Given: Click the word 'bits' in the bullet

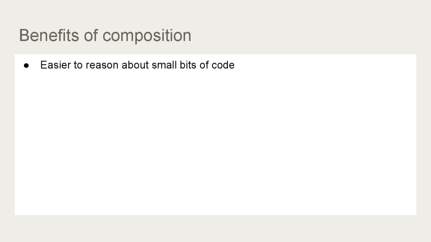Looking at the screenshot, I should pos(188,65).
